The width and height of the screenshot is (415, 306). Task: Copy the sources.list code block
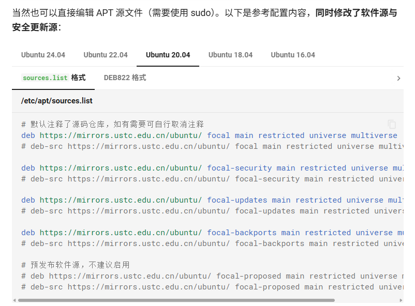392,124
